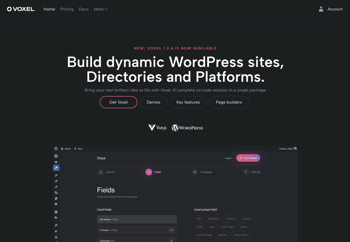
Task: Click the 'Bring your next brilliant idea' subtitle
Action: 175,90
